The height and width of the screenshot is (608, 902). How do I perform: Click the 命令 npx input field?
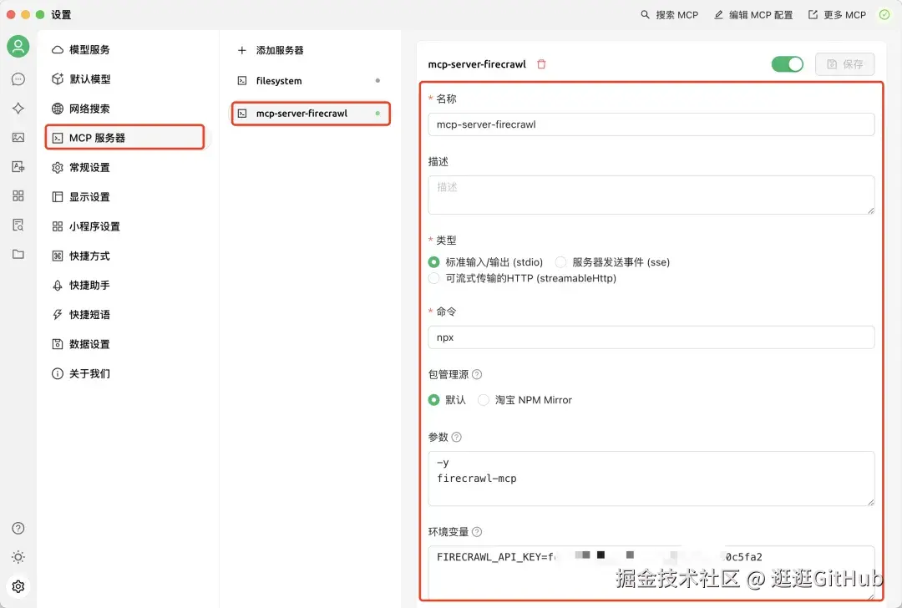651,337
